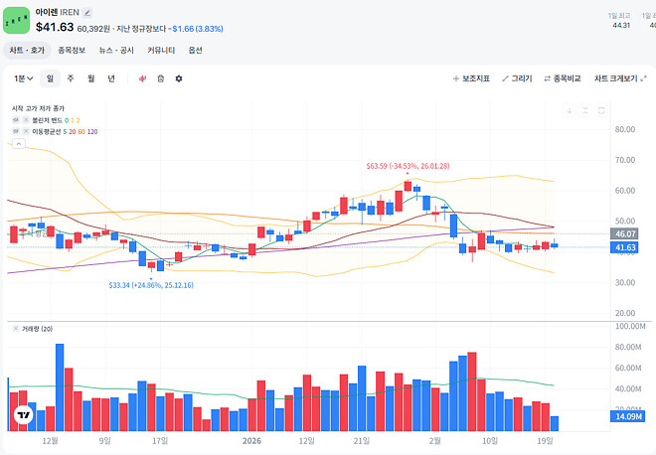Click the purple 120 moving average period
The image size is (656, 455).
(x=92, y=132)
